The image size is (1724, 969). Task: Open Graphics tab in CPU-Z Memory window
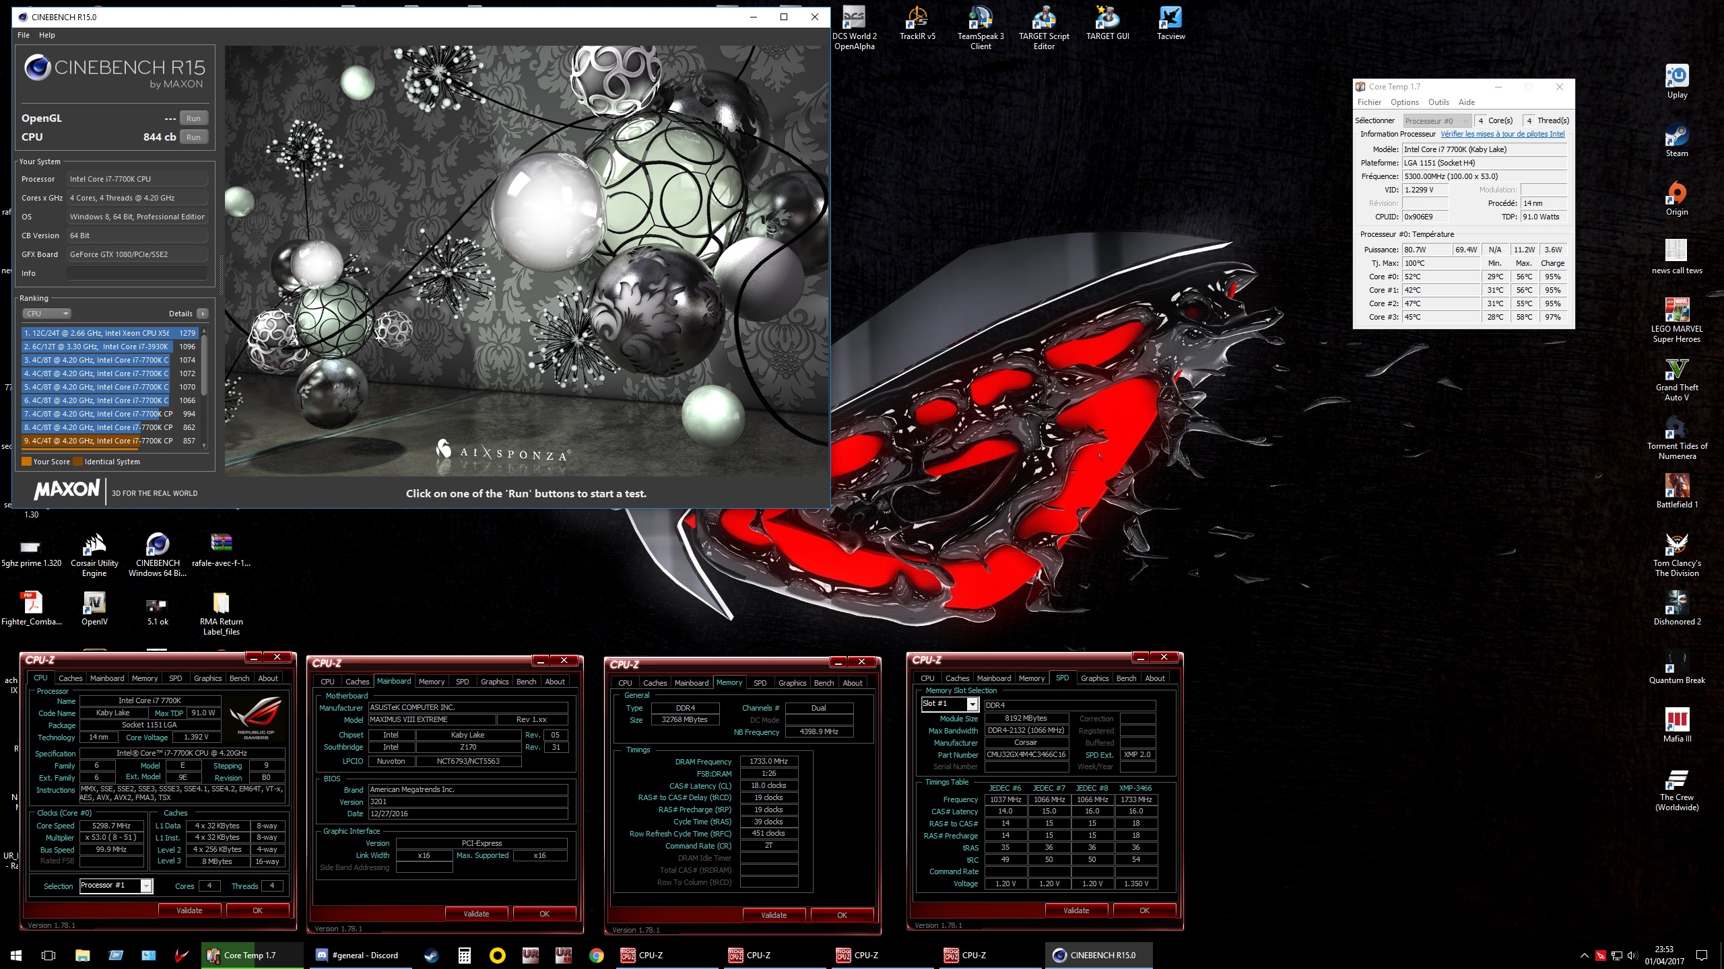click(x=792, y=683)
